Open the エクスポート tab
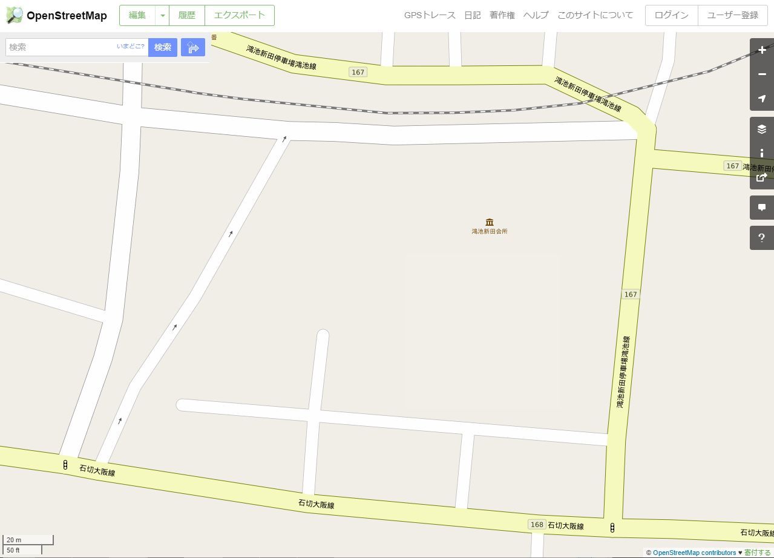The image size is (774, 558). pyautogui.click(x=240, y=16)
